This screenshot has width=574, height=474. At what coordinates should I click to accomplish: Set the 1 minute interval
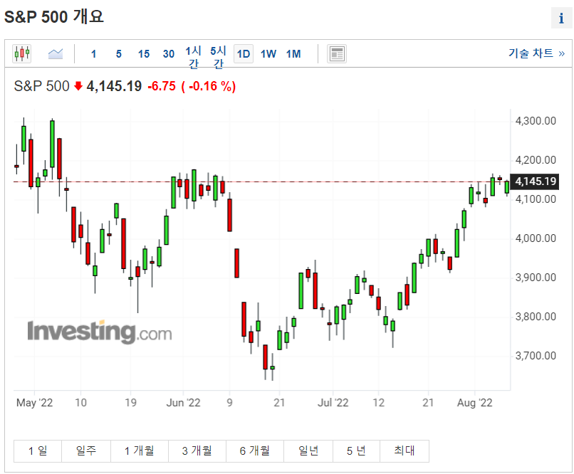[94, 54]
